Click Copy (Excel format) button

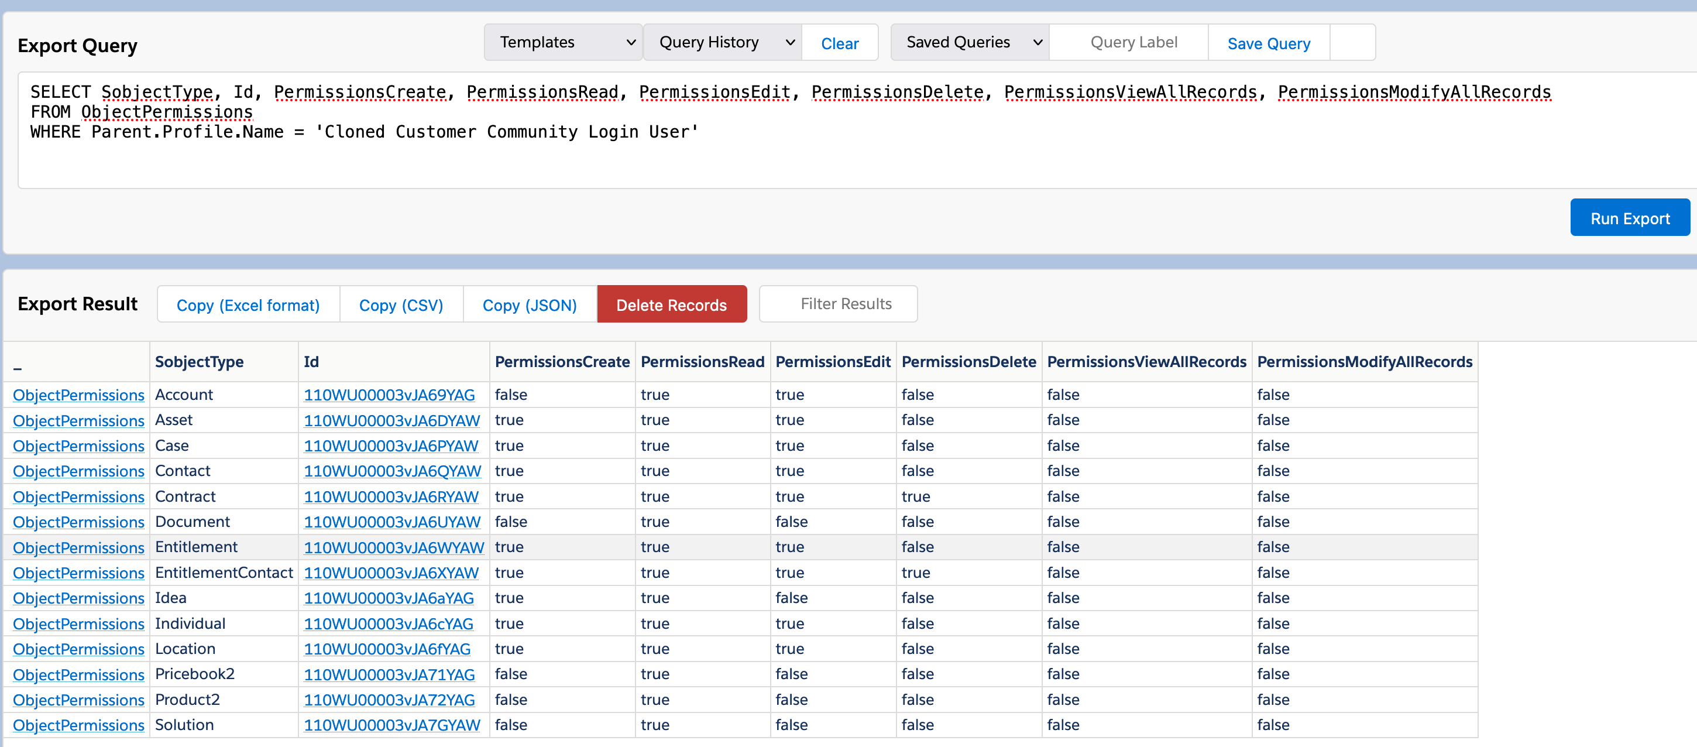tap(248, 304)
